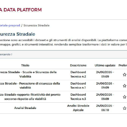
Task: Click the Sicurezza Stradale page heading
Action: 18,34
